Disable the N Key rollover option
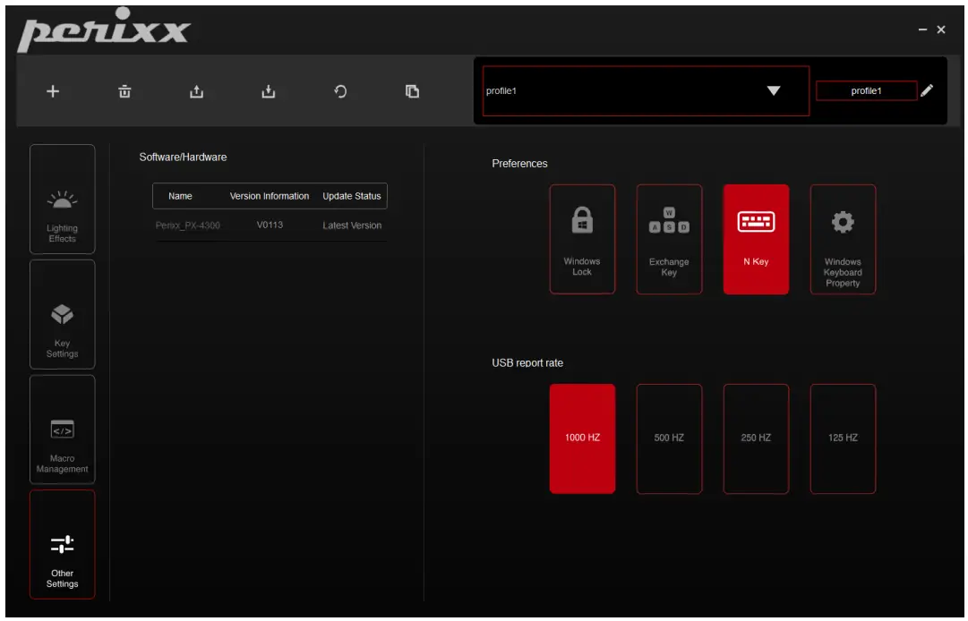This screenshot has height=621, width=968. pyautogui.click(x=756, y=239)
